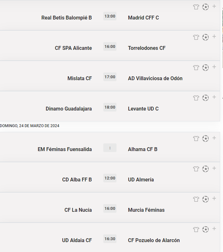This screenshot has width=223, height=252.
Task: Open shirt icon for CD Alba FF B match
Action: 196,169
